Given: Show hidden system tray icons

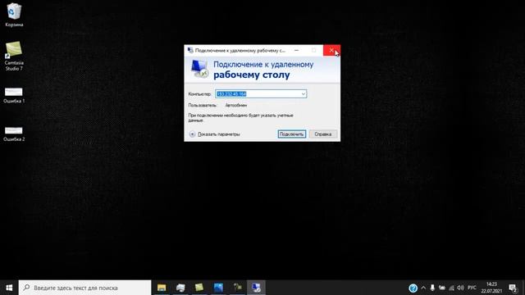Looking at the screenshot, I should [x=423, y=288].
